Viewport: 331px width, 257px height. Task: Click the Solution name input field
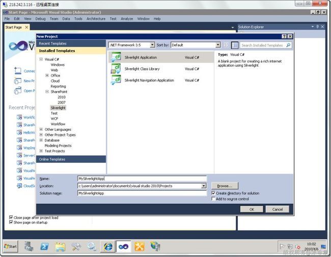(x=142, y=193)
